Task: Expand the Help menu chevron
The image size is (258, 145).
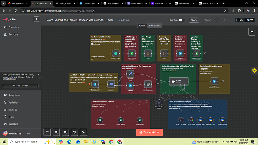Action: 34,117
